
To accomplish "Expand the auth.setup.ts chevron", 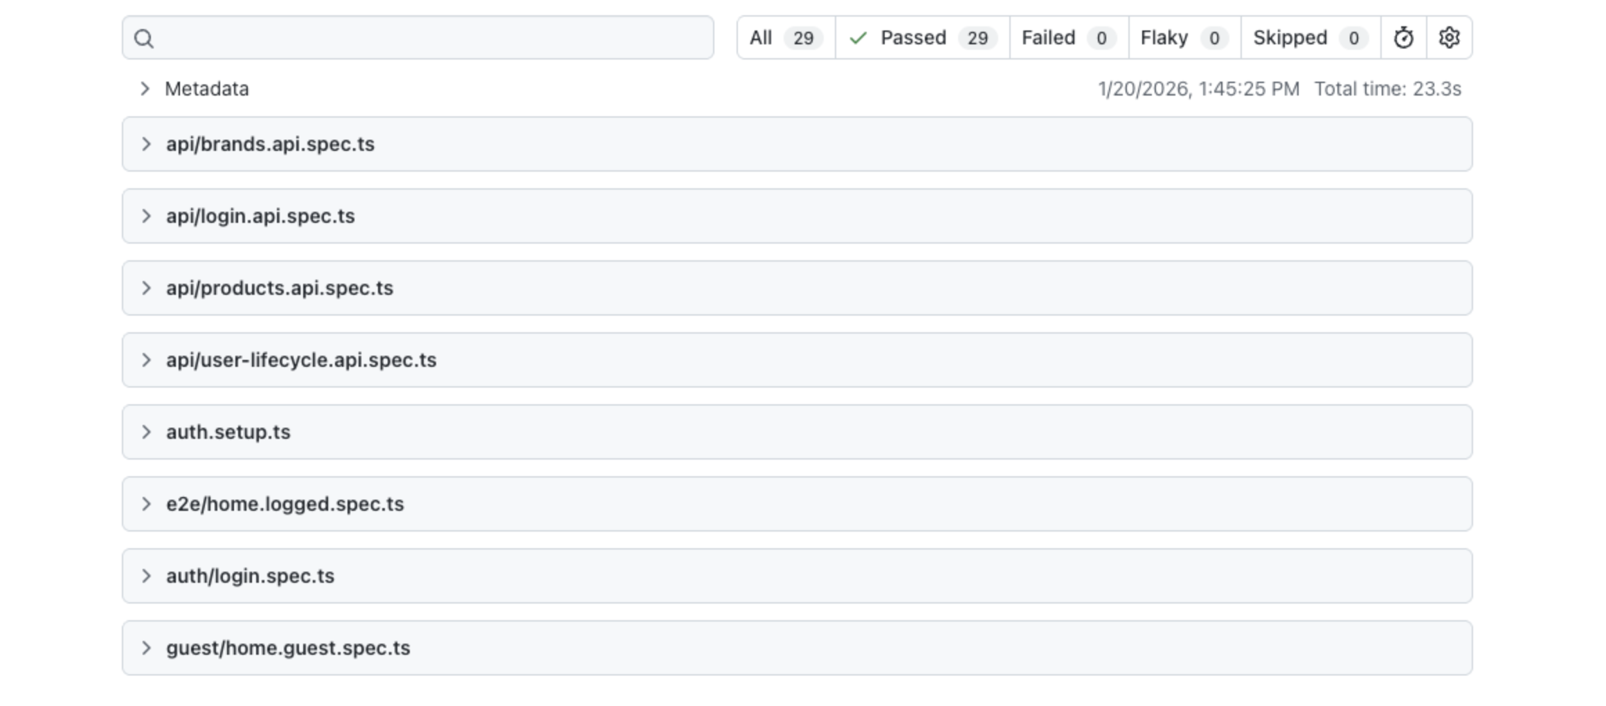I will 146,432.
